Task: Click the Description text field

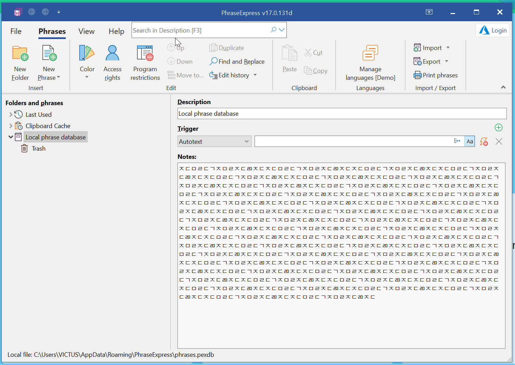Action: pos(342,114)
